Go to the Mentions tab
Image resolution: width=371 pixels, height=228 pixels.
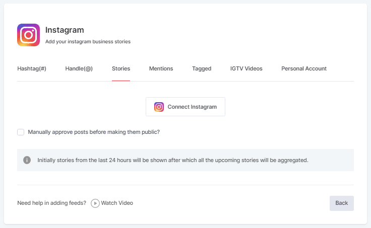pyautogui.click(x=161, y=68)
